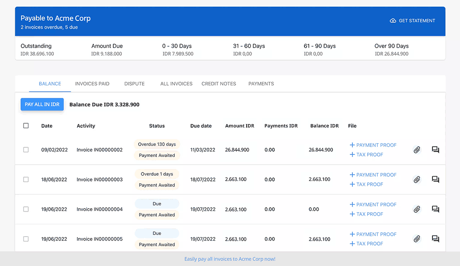Click the Payments IDR column header
Viewport: 460px width, 266px height.
click(281, 125)
